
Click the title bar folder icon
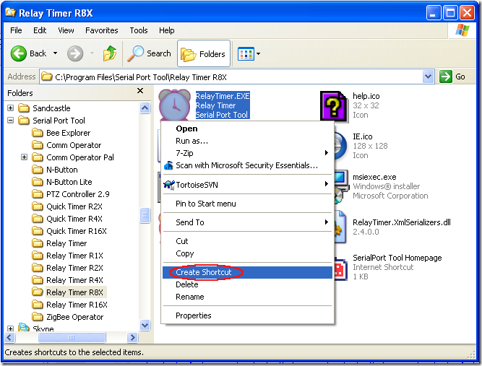pos(11,12)
